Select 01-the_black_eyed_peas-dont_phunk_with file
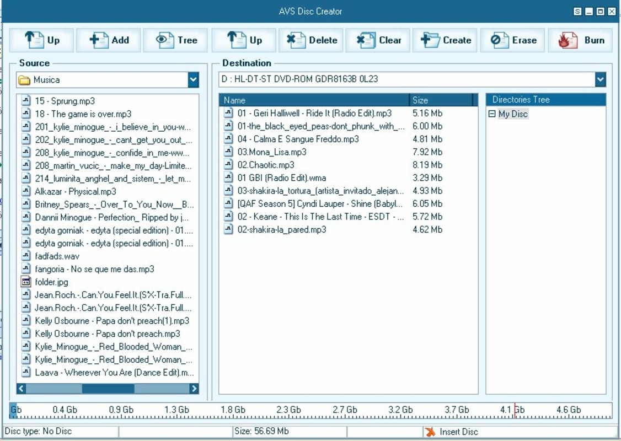The image size is (621, 441). [321, 126]
